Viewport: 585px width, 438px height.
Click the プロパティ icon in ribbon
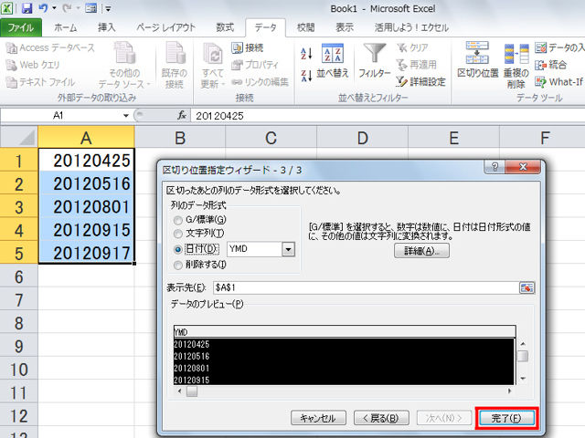click(237, 65)
